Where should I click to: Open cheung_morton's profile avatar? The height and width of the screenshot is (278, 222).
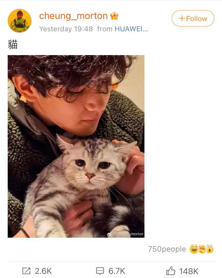(x=20, y=21)
